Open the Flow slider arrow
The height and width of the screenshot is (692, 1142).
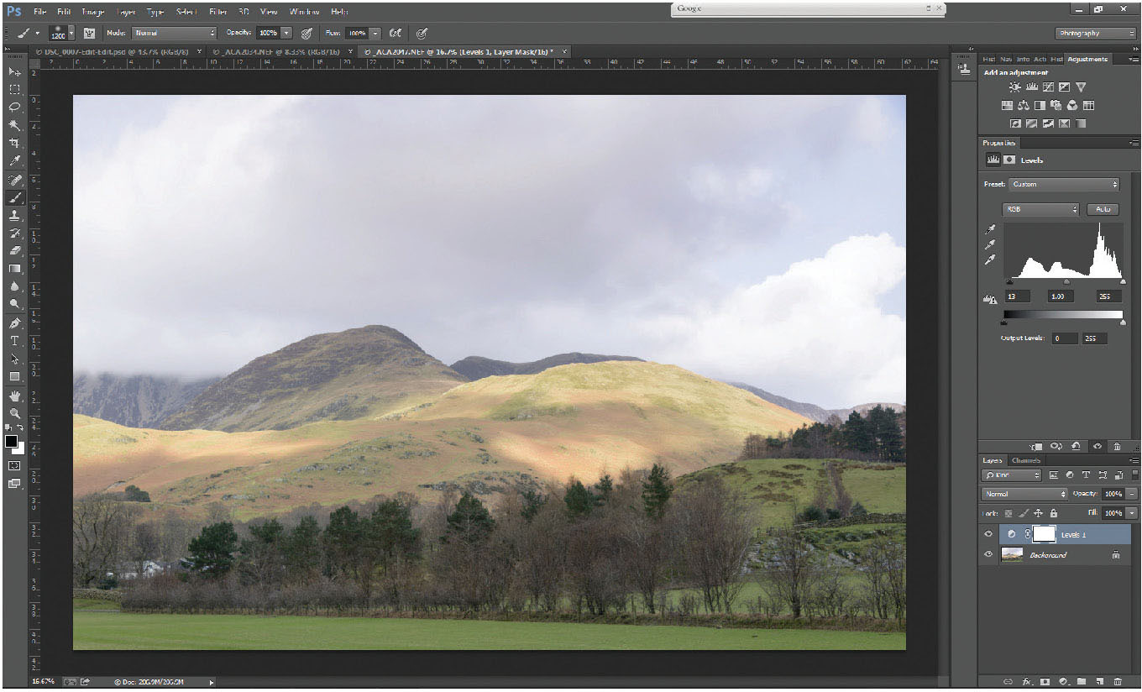click(x=375, y=33)
